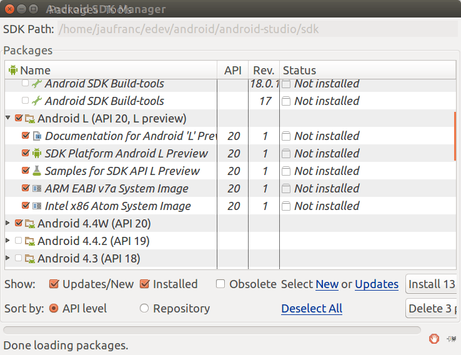Click the Delete 3 packages button
Viewport: 461px width, 355px height.
tap(431, 308)
